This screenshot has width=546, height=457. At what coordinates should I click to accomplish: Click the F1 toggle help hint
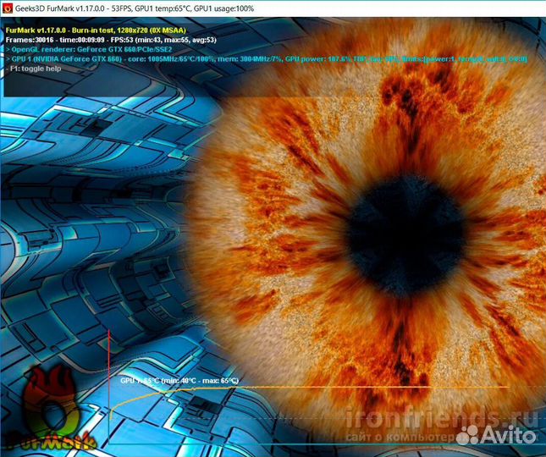34,69
